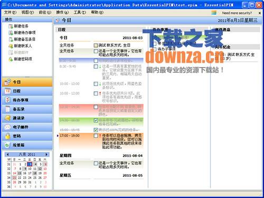264x198 pixels.
Task: Click the 2011年8月3日星期三 date text
Action: click(x=238, y=21)
